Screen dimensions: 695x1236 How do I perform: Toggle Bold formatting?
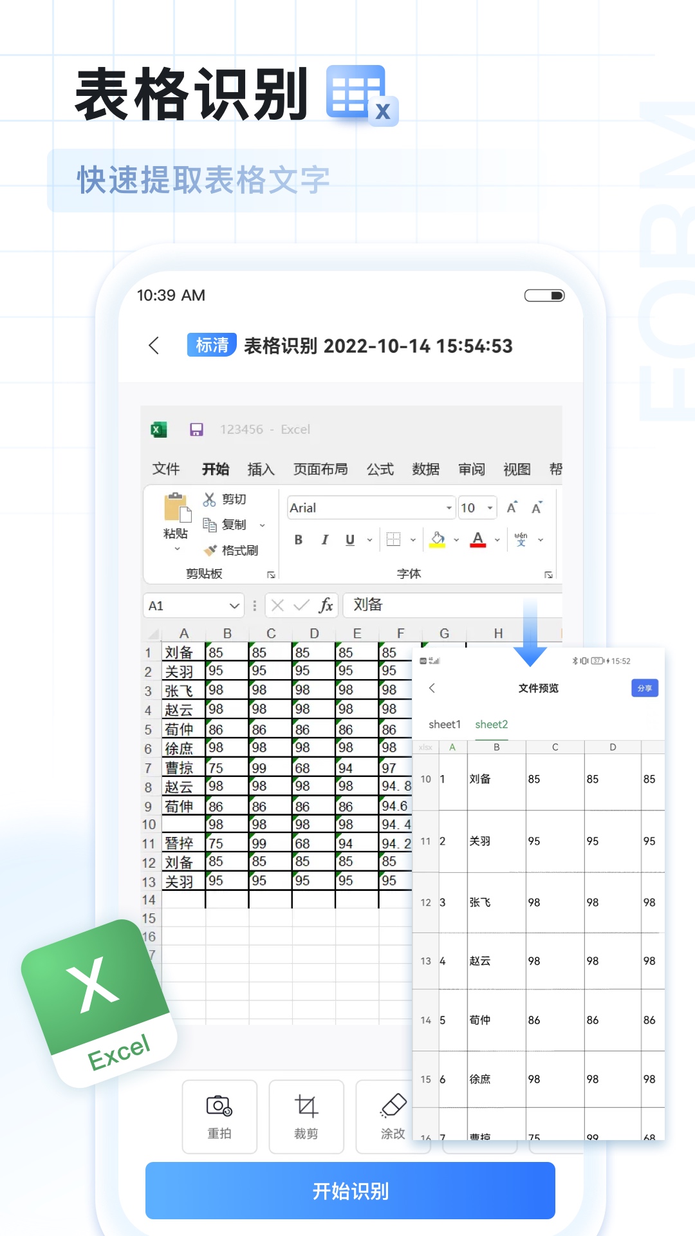click(x=299, y=540)
